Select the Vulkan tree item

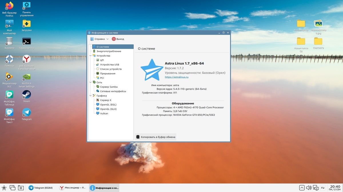point(102,113)
